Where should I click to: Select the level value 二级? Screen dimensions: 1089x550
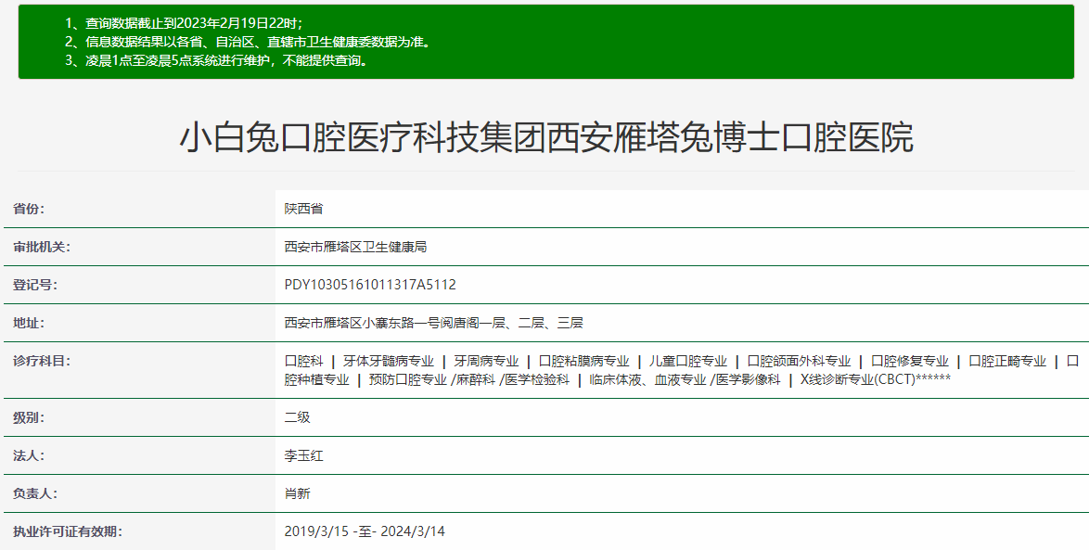pos(297,417)
